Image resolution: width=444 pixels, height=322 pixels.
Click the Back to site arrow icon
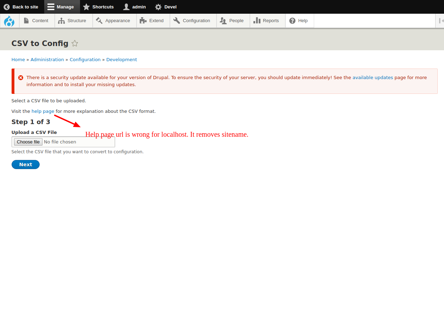click(x=7, y=7)
